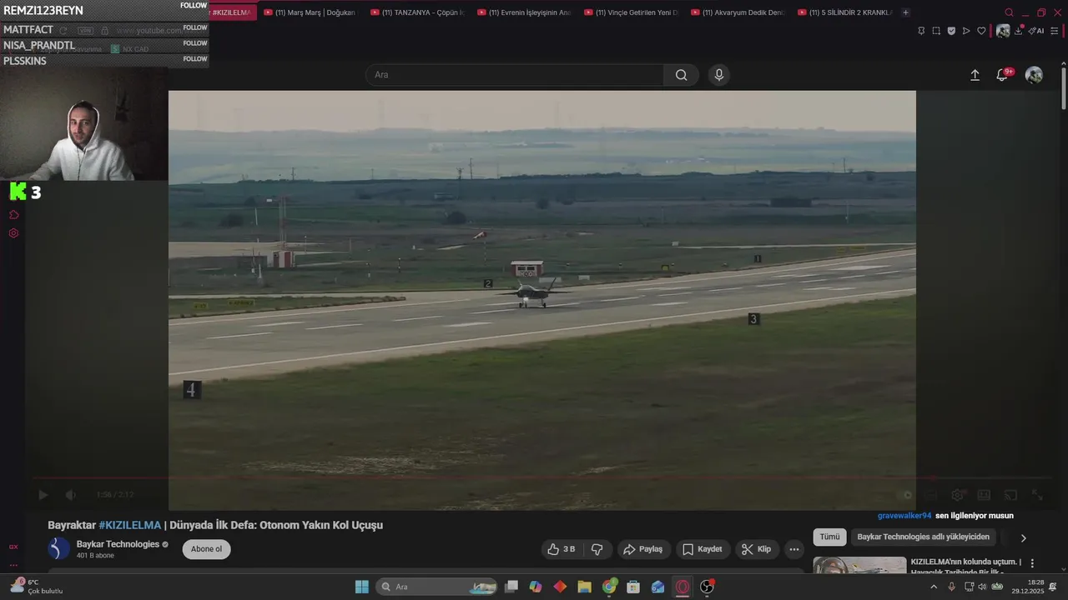
Task: Activate voice search microphone icon
Action: 719,75
